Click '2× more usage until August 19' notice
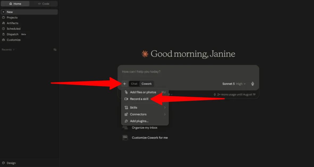314x167 pixels. [x=235, y=94]
